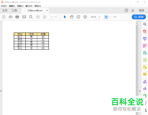Click the 共享 share button
Viewport: 148px width, 115px height.
[x=139, y=17]
